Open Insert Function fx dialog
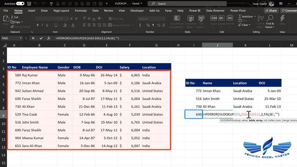 pyautogui.click(x=49, y=38)
